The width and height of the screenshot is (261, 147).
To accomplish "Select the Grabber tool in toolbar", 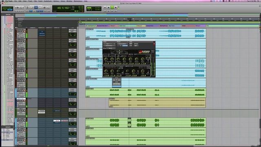I will point(40,7).
